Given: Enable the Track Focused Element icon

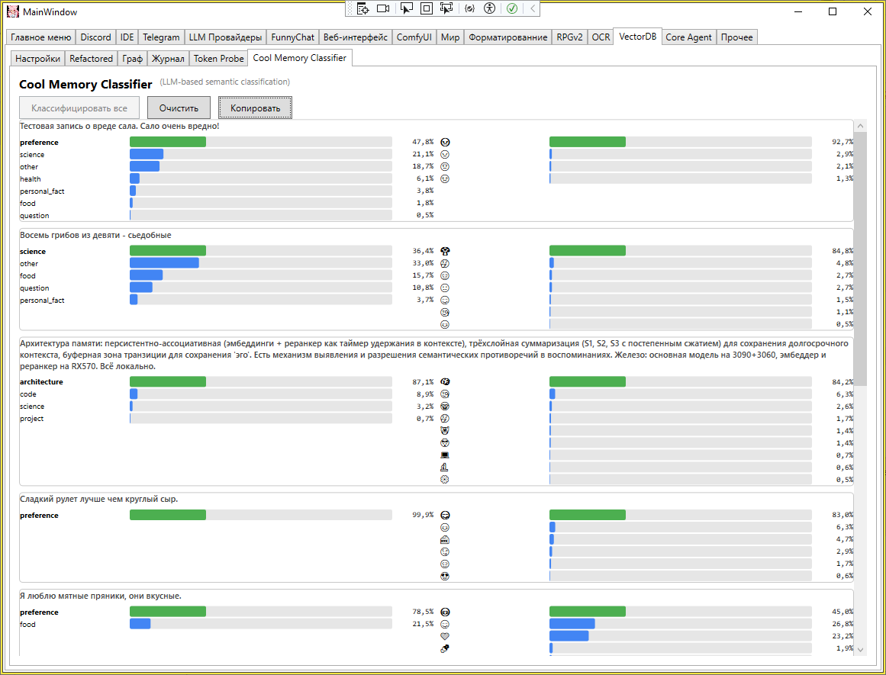Looking at the screenshot, I should (447, 8).
